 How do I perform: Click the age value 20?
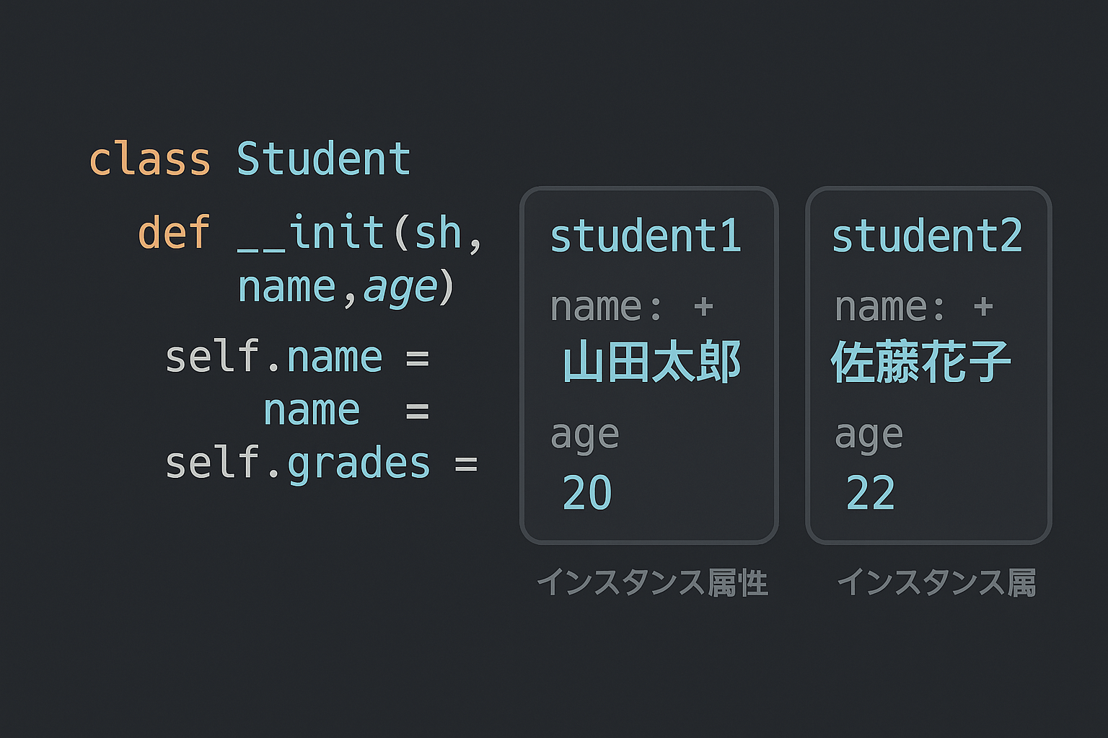pyautogui.click(x=587, y=493)
